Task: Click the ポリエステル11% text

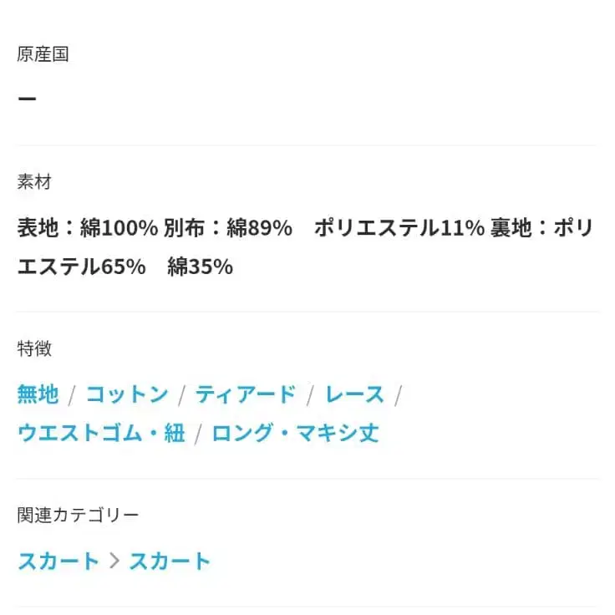Action: (x=399, y=227)
